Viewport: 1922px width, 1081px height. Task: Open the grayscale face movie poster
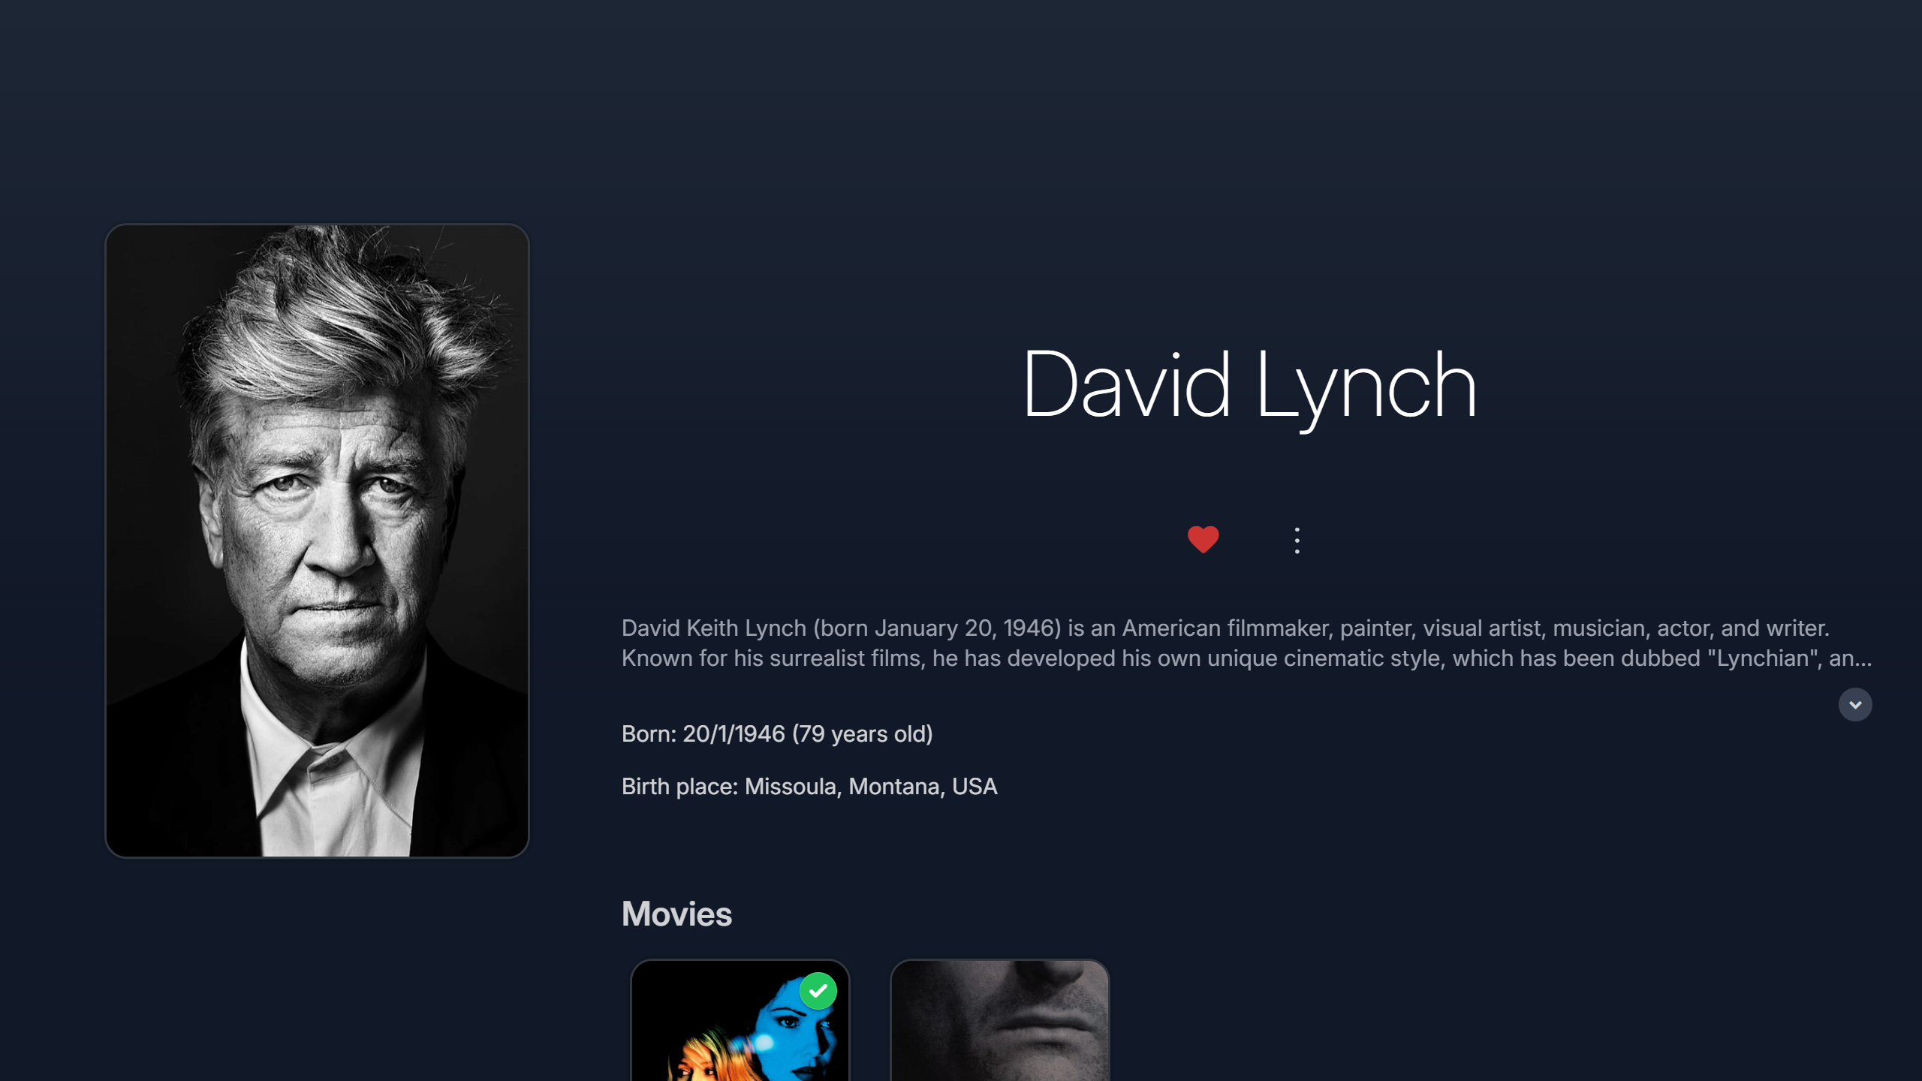999,1021
